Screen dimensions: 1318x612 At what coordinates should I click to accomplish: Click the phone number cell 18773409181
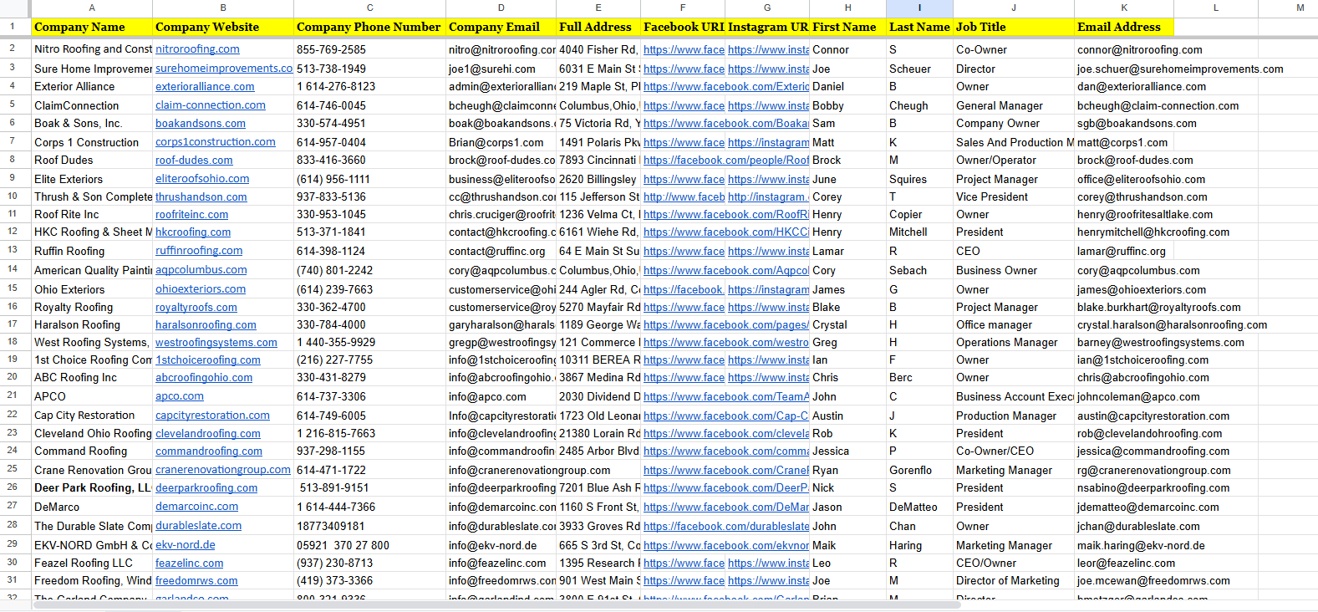point(369,526)
